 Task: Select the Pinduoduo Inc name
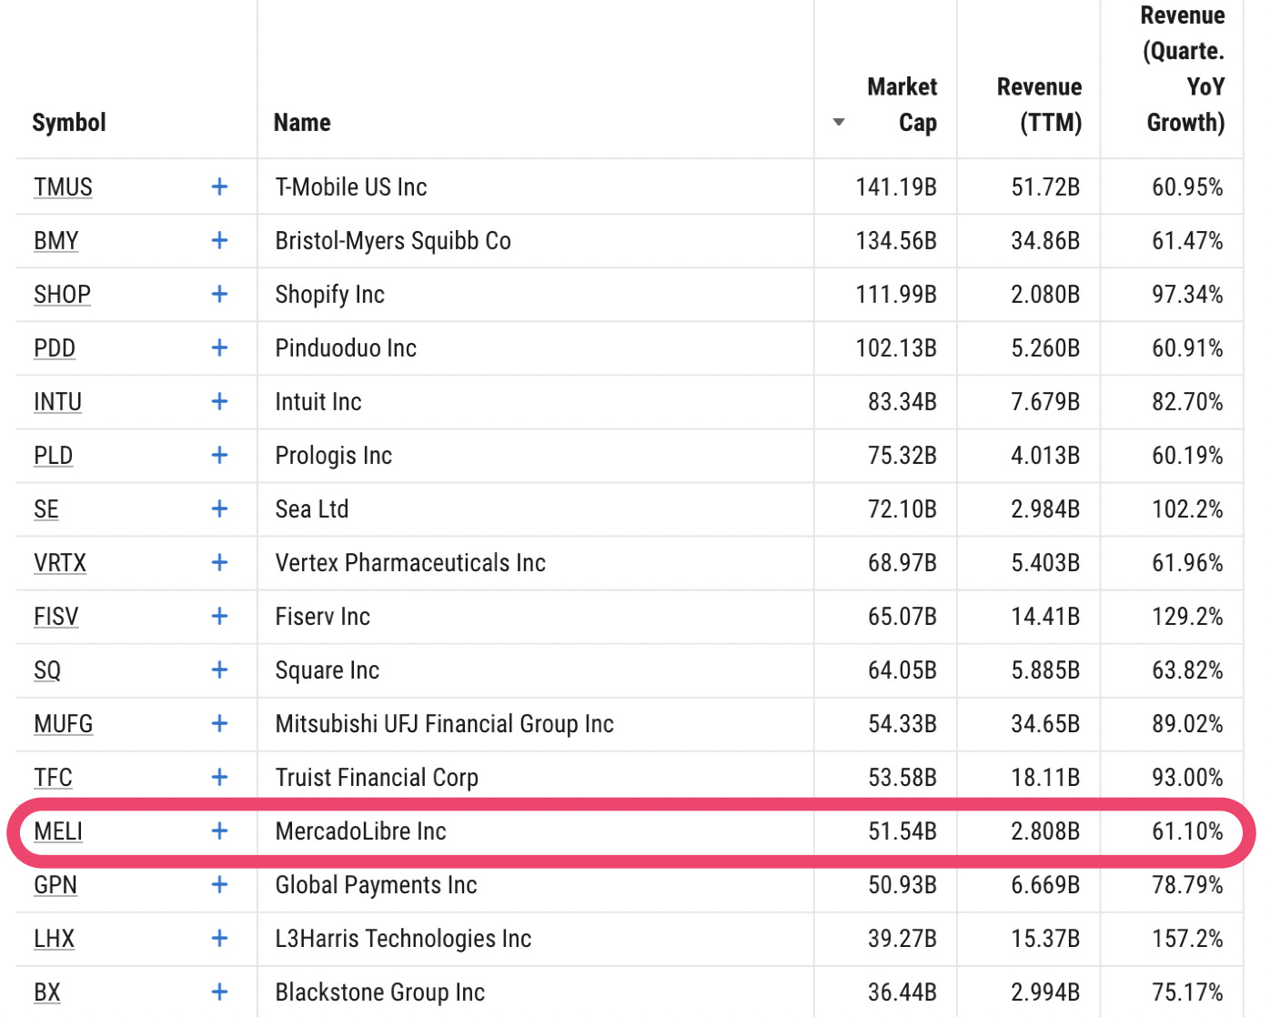(346, 348)
